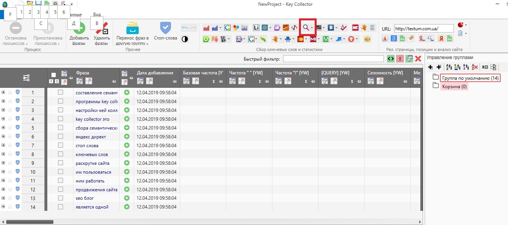Click sort groups A-Z icon
This screenshot has height=225, width=508.
tap(449, 67)
